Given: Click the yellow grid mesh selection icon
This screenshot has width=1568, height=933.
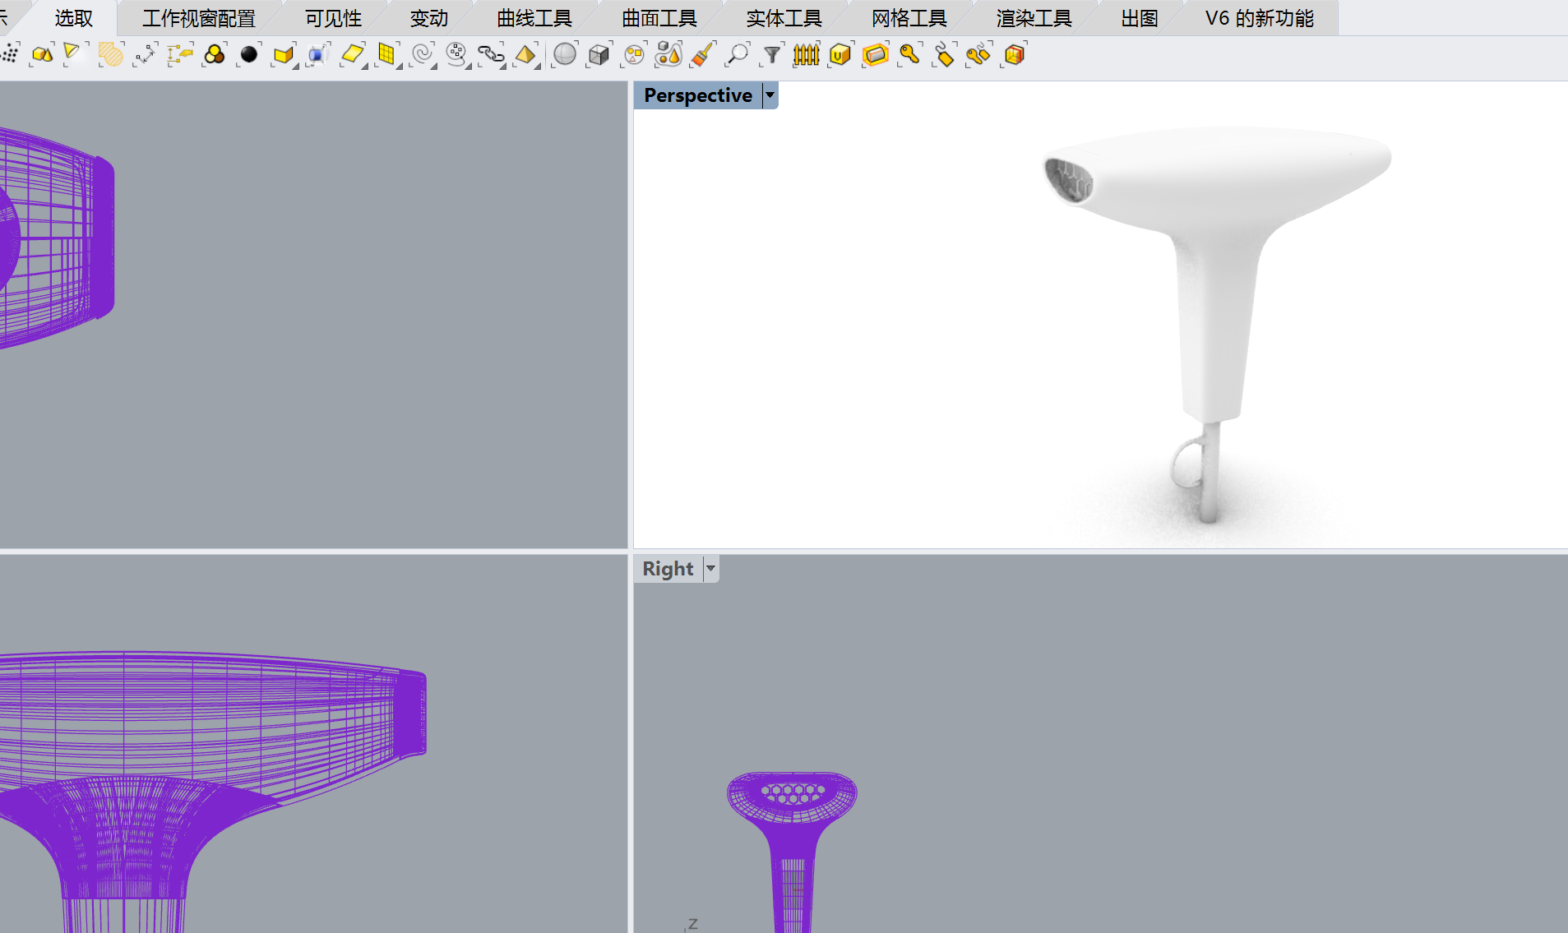Looking at the screenshot, I should [386, 55].
